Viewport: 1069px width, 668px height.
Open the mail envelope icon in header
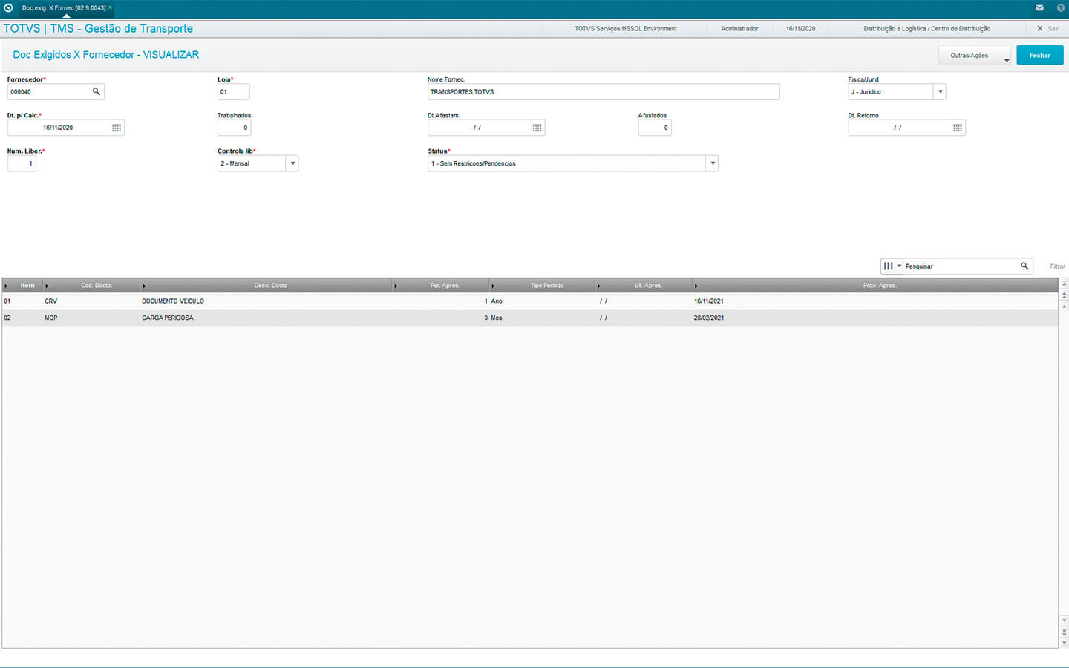click(x=1039, y=8)
